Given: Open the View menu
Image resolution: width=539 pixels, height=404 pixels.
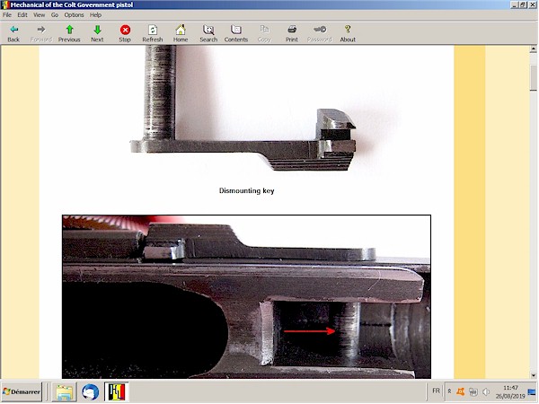Looking at the screenshot, I should click(40, 14).
